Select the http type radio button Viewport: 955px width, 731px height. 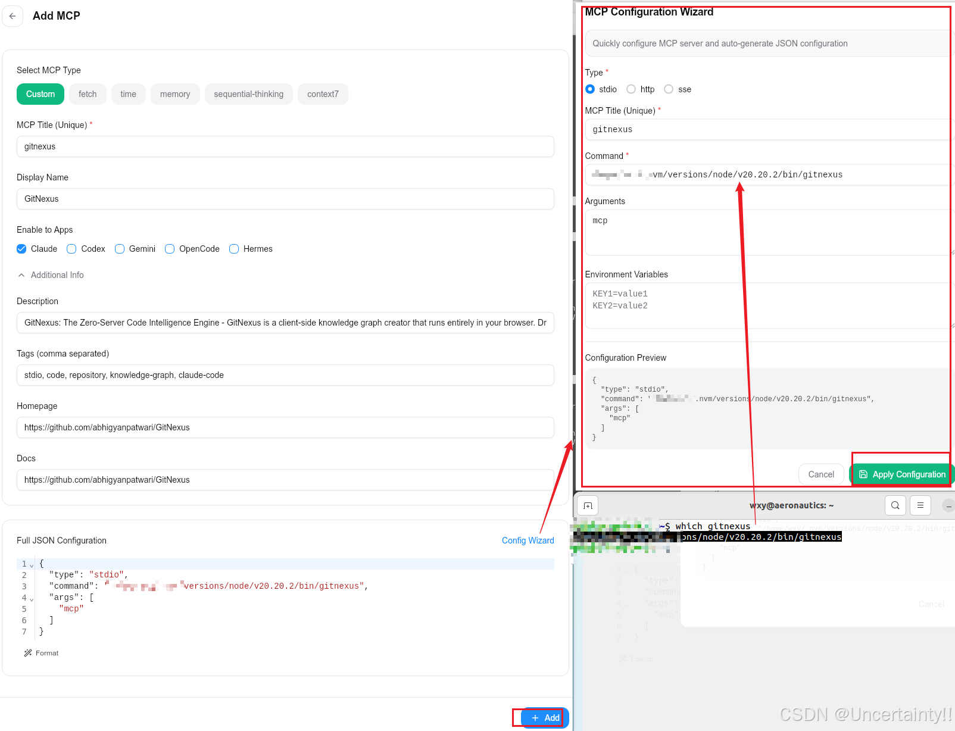631,89
